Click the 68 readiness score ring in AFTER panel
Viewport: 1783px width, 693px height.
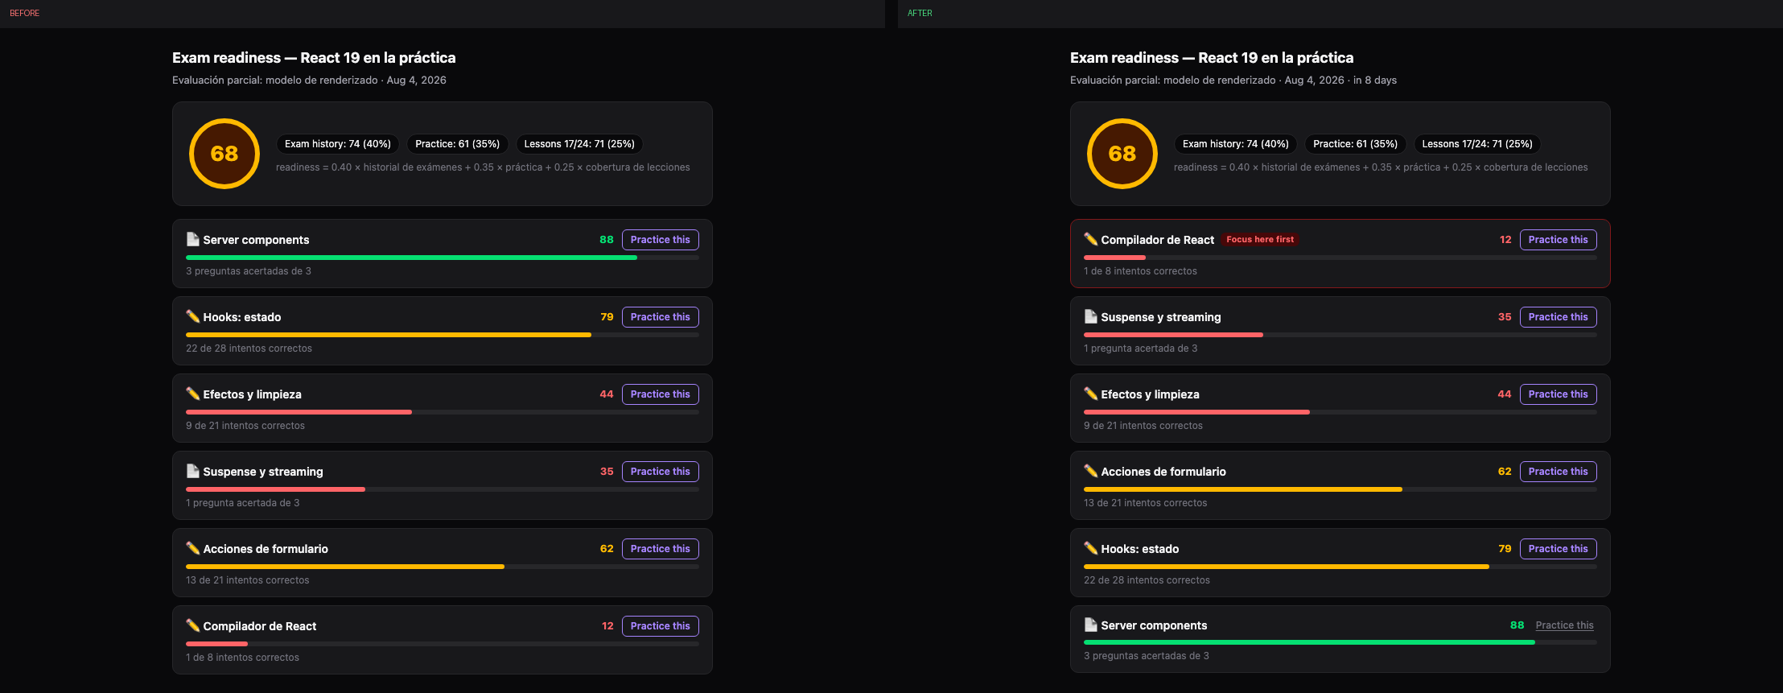1122,154
